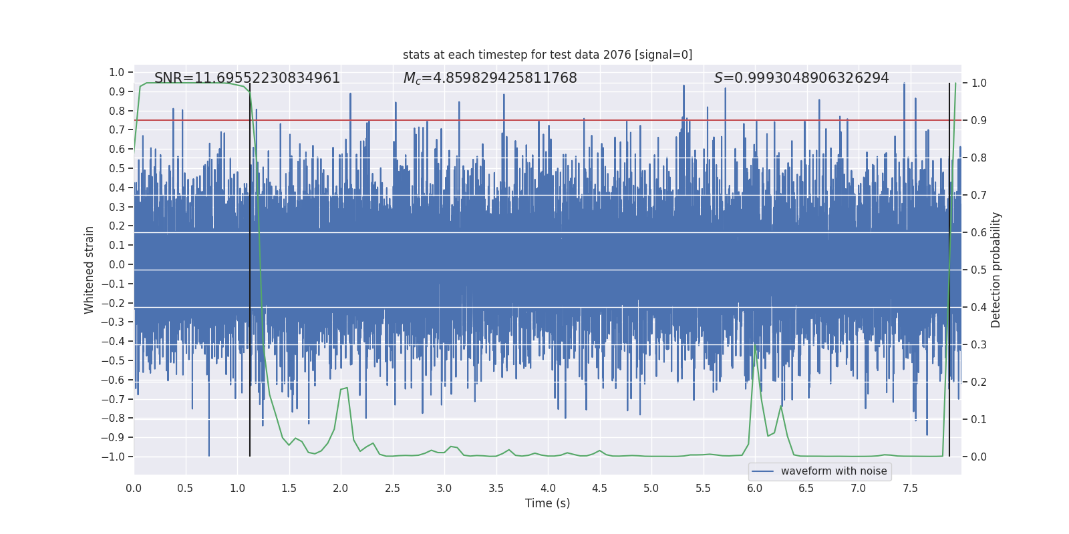Click the left axis tick label 0.0
Image resolution: width=1069 pixels, height=534 pixels.
click(x=117, y=264)
